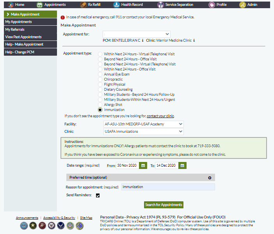
Task: Click the Profile icon in navigation bar
Action: tap(212, 5)
